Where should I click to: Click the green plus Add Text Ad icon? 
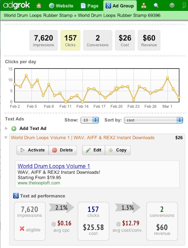[14, 129]
